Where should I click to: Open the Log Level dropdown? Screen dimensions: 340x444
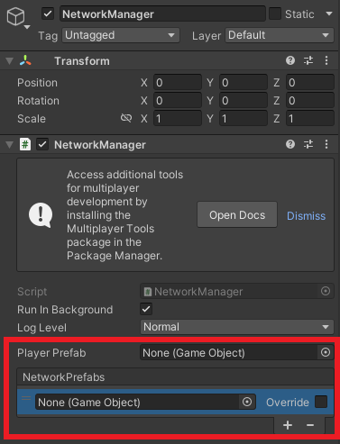(x=237, y=327)
